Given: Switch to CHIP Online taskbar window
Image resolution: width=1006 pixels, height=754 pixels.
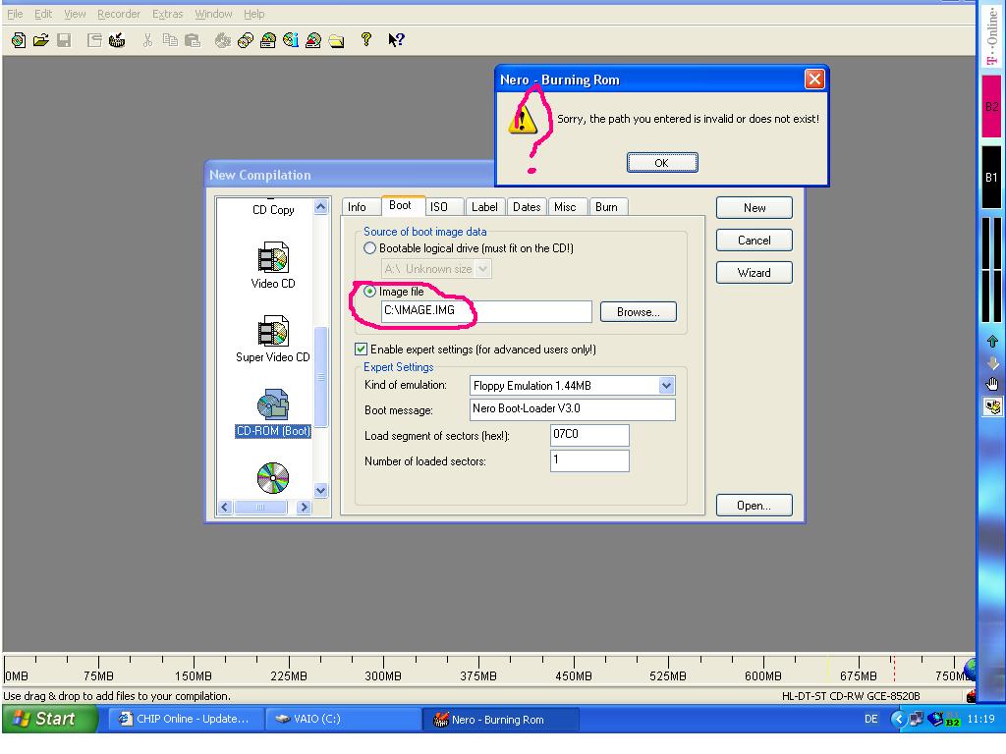Looking at the screenshot, I should pyautogui.click(x=185, y=719).
